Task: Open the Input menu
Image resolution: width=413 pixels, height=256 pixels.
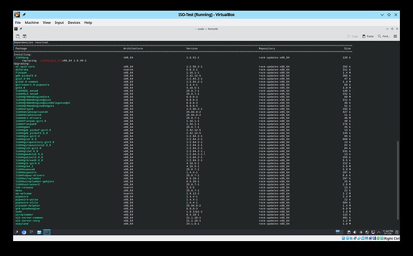Action: tap(59, 23)
